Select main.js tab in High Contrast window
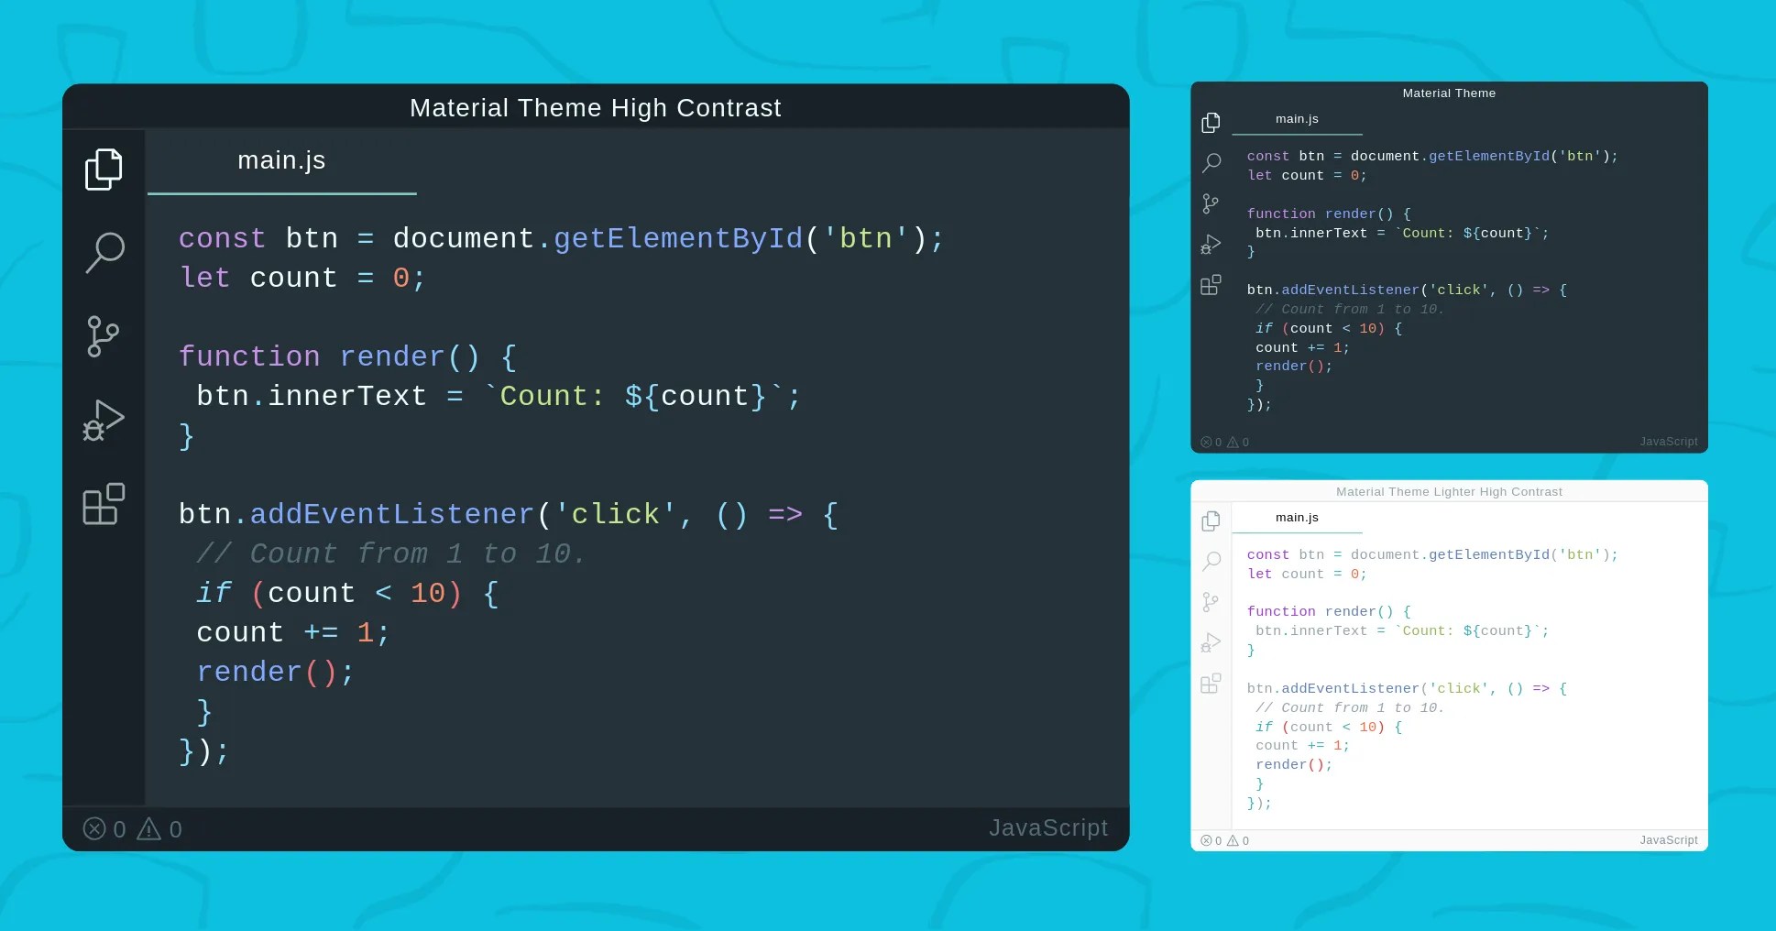 point(281,161)
